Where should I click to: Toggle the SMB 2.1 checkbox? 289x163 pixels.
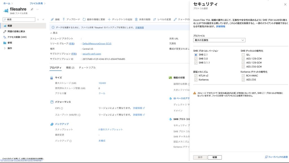click(x=196, y=55)
